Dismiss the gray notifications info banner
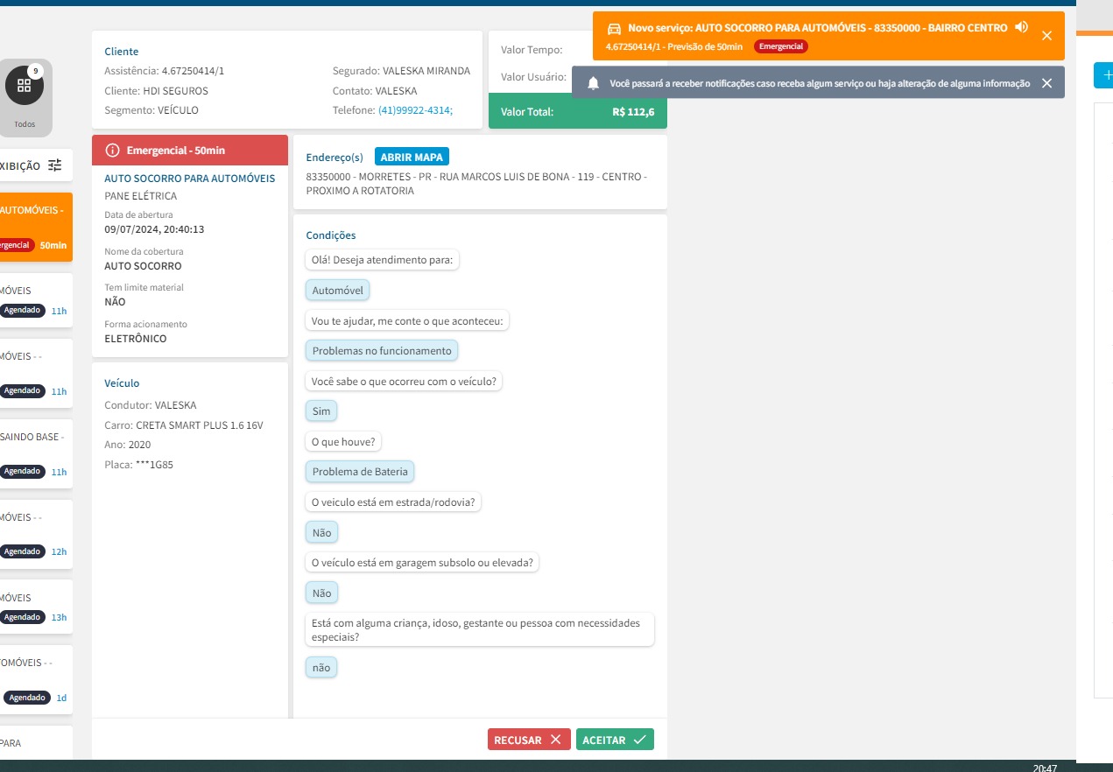The width and height of the screenshot is (1113, 772). [1046, 83]
